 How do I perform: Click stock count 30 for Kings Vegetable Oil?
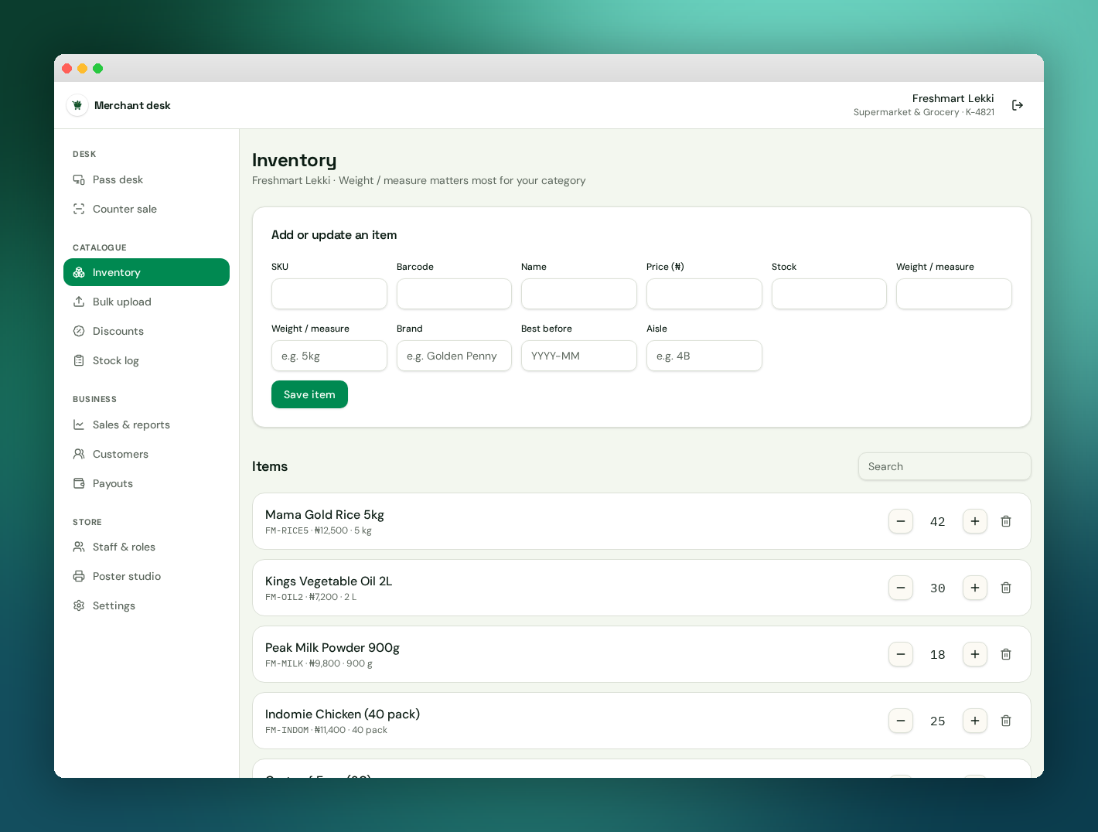pos(938,588)
